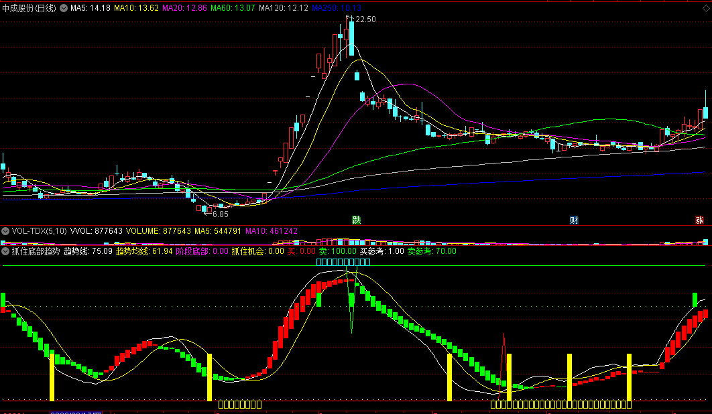Click the volume MA5: 544791 value
The height and width of the screenshot is (414, 712).
(218, 231)
